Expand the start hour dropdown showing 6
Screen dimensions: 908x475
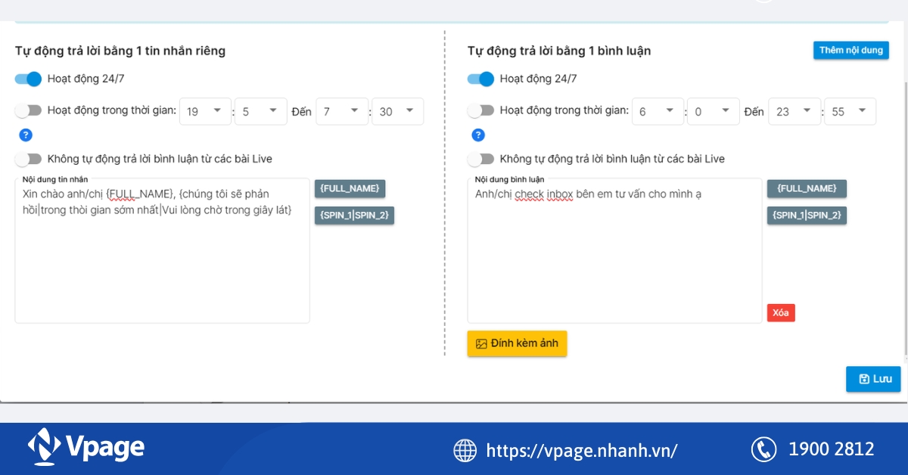pyautogui.click(x=658, y=111)
